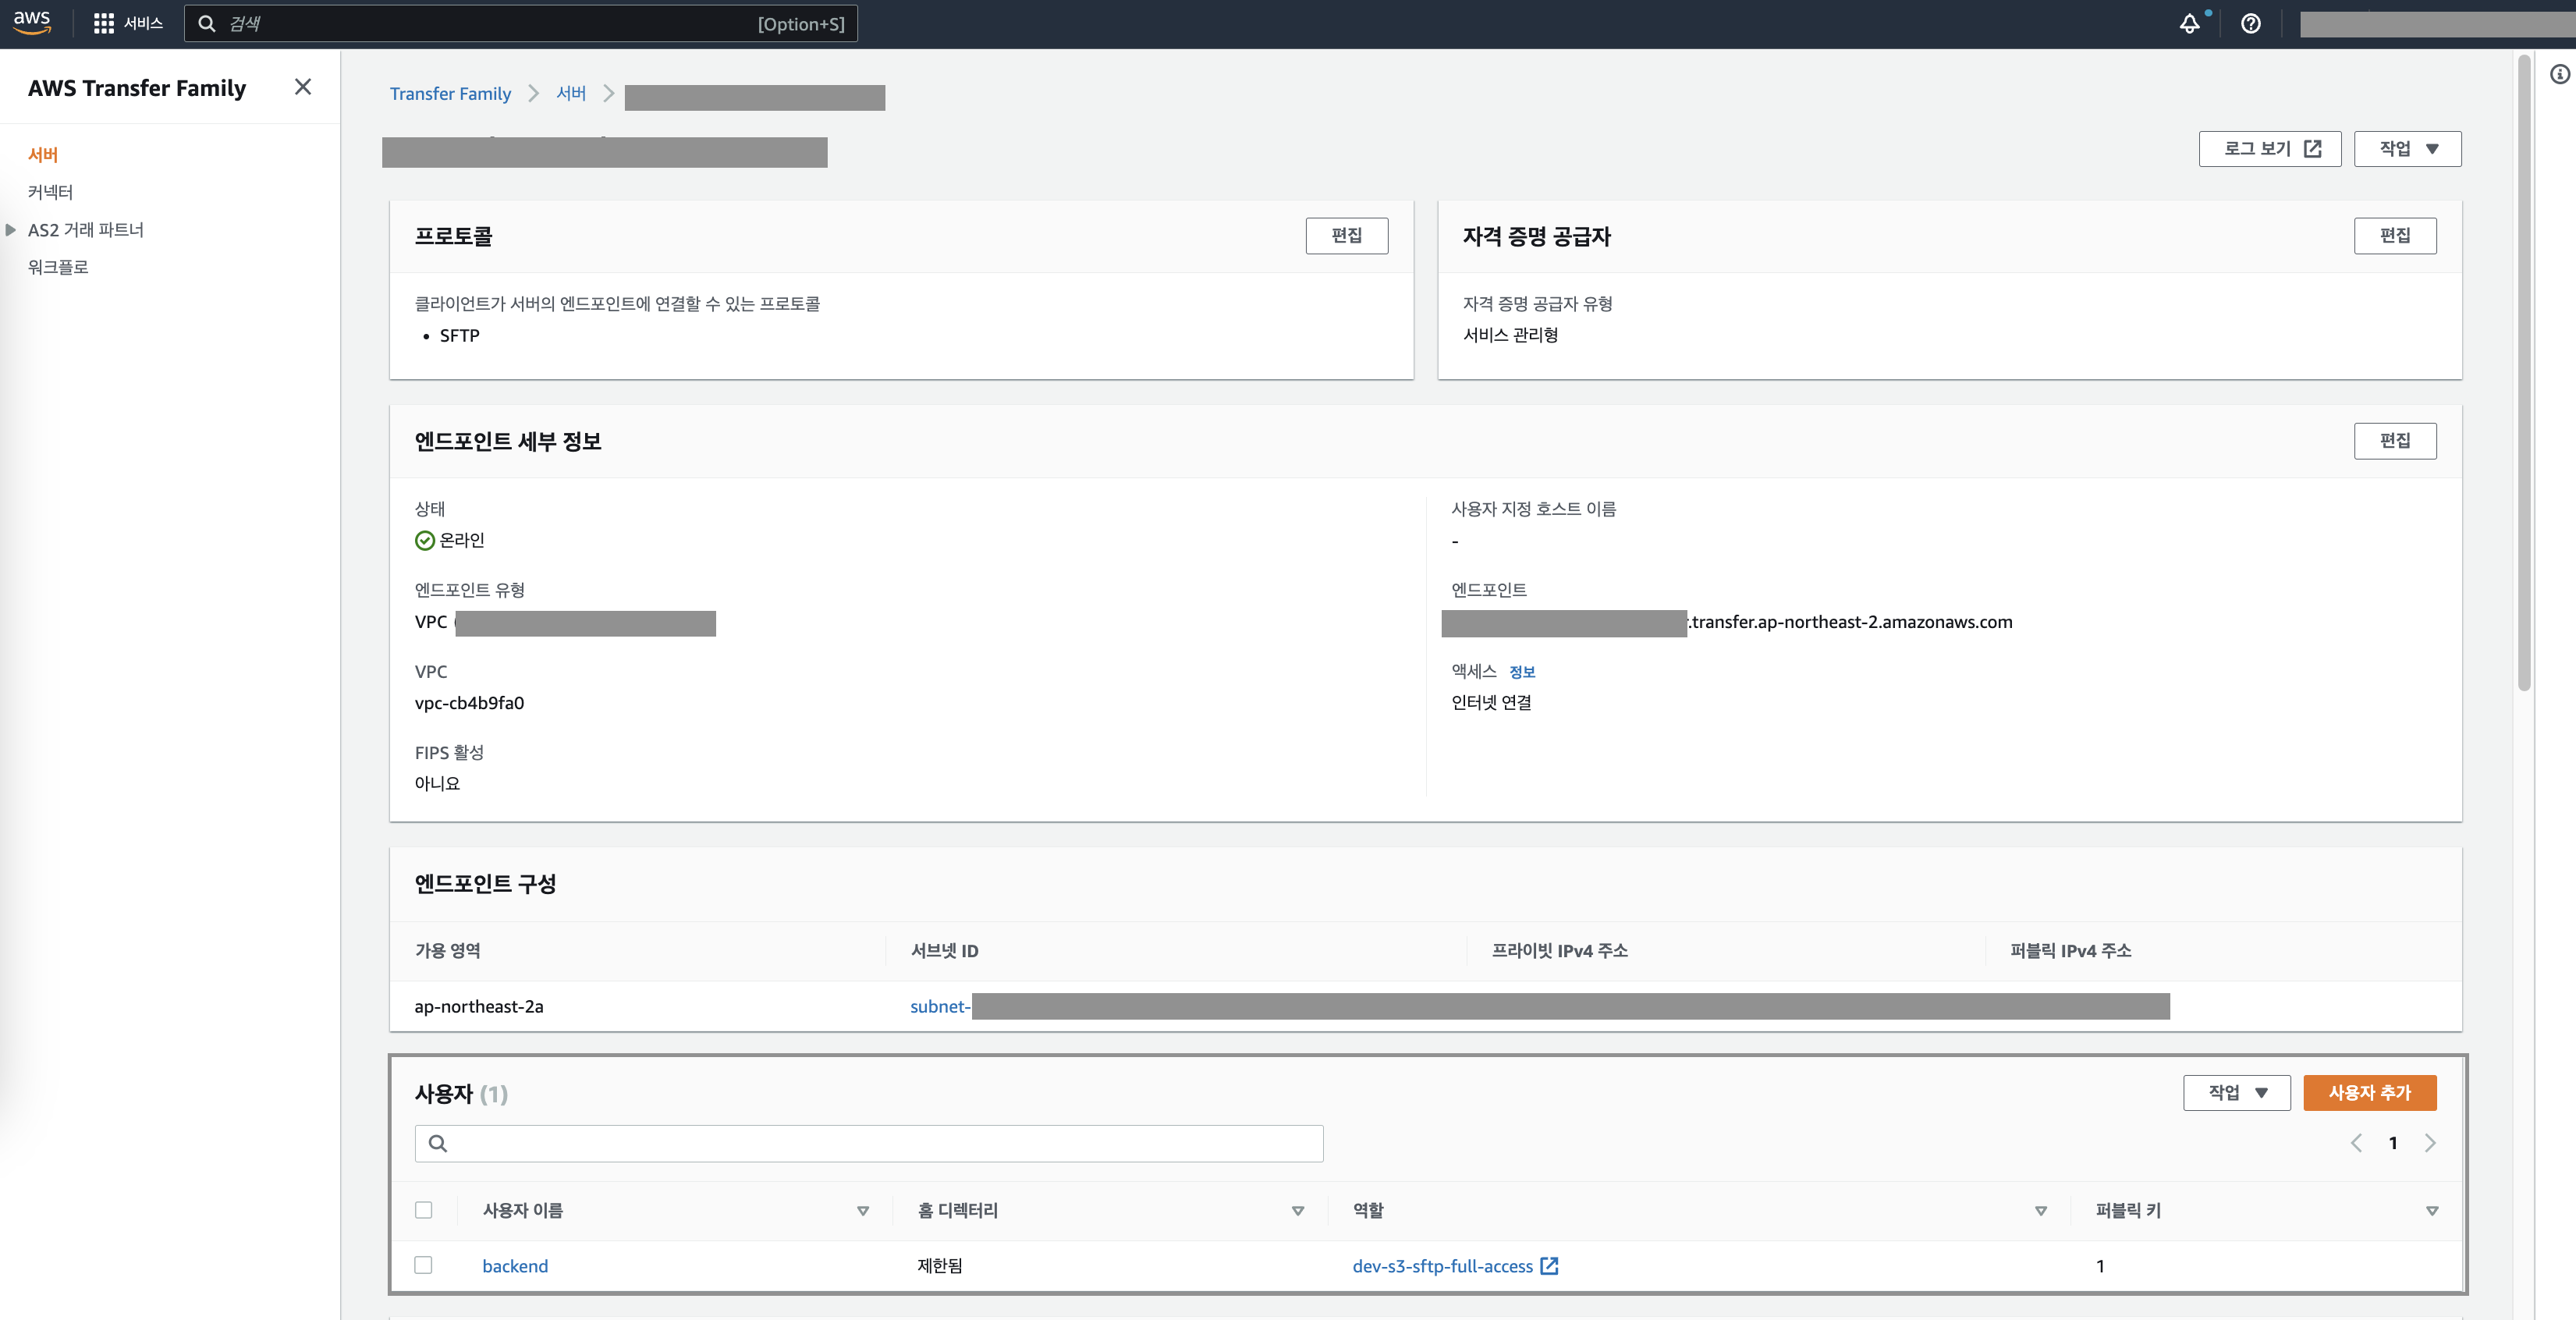
Task: Select 워크플로 in the sidebar
Action: [58, 266]
